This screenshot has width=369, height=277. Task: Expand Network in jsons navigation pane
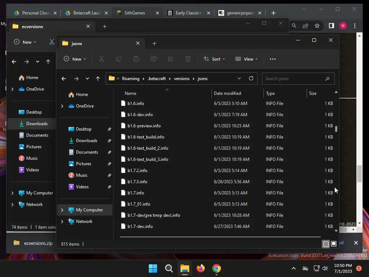(62, 221)
